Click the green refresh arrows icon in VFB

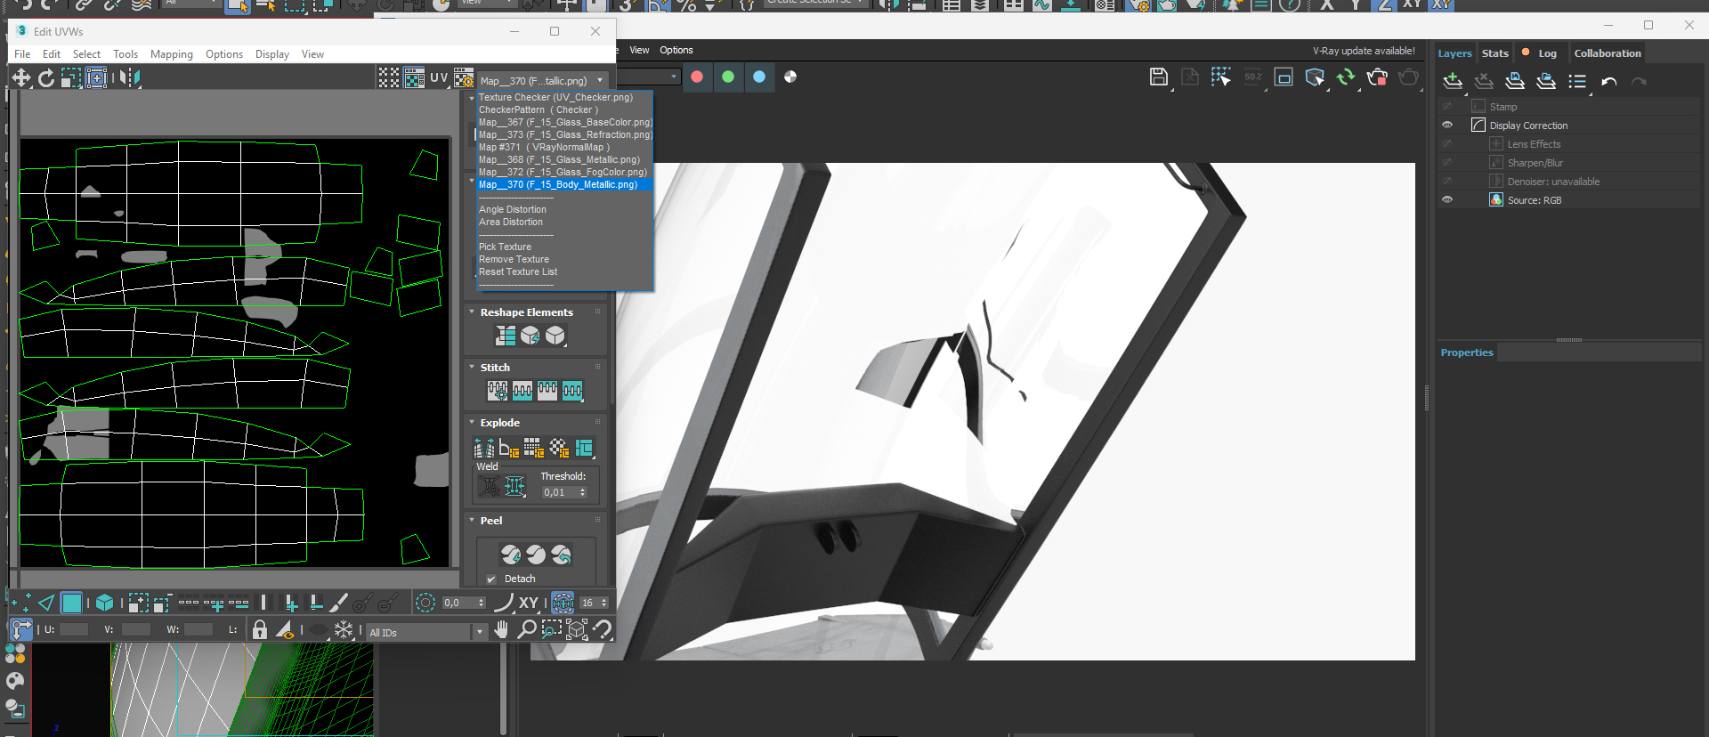[x=1346, y=77]
